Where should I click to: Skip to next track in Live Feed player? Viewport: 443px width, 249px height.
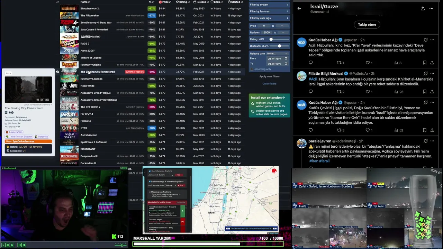pos(24,245)
